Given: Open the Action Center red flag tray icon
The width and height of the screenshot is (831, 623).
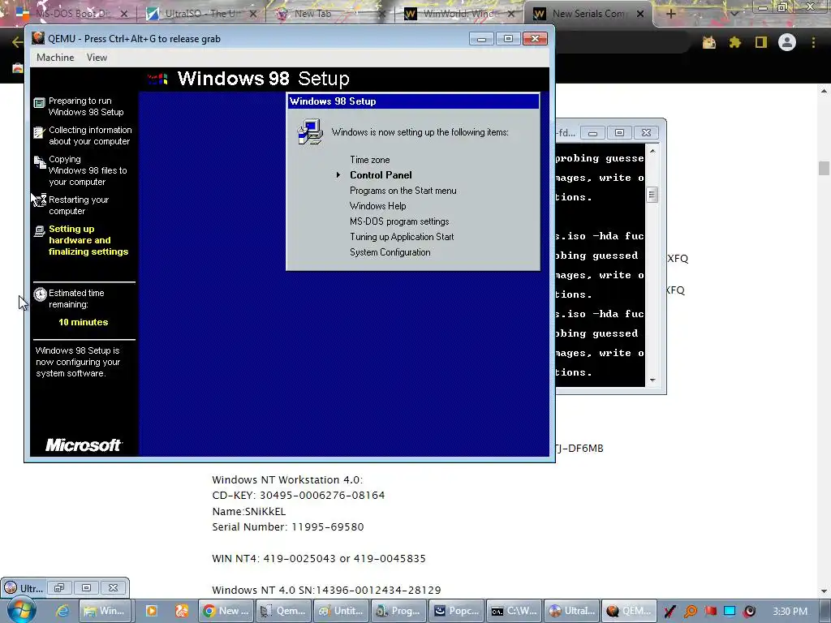Looking at the screenshot, I should (x=710, y=612).
